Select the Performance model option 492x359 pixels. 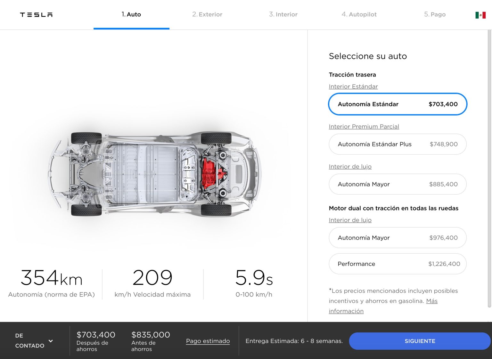tap(398, 264)
